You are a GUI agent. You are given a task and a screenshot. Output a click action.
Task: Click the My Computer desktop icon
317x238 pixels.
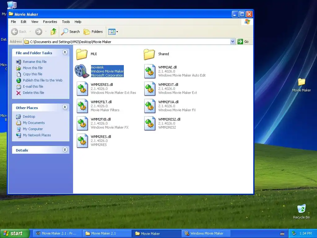(x=12, y=5)
